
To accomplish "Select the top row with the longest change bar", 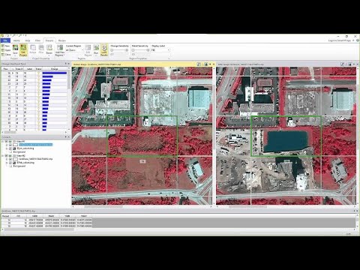I will (x=34, y=73).
